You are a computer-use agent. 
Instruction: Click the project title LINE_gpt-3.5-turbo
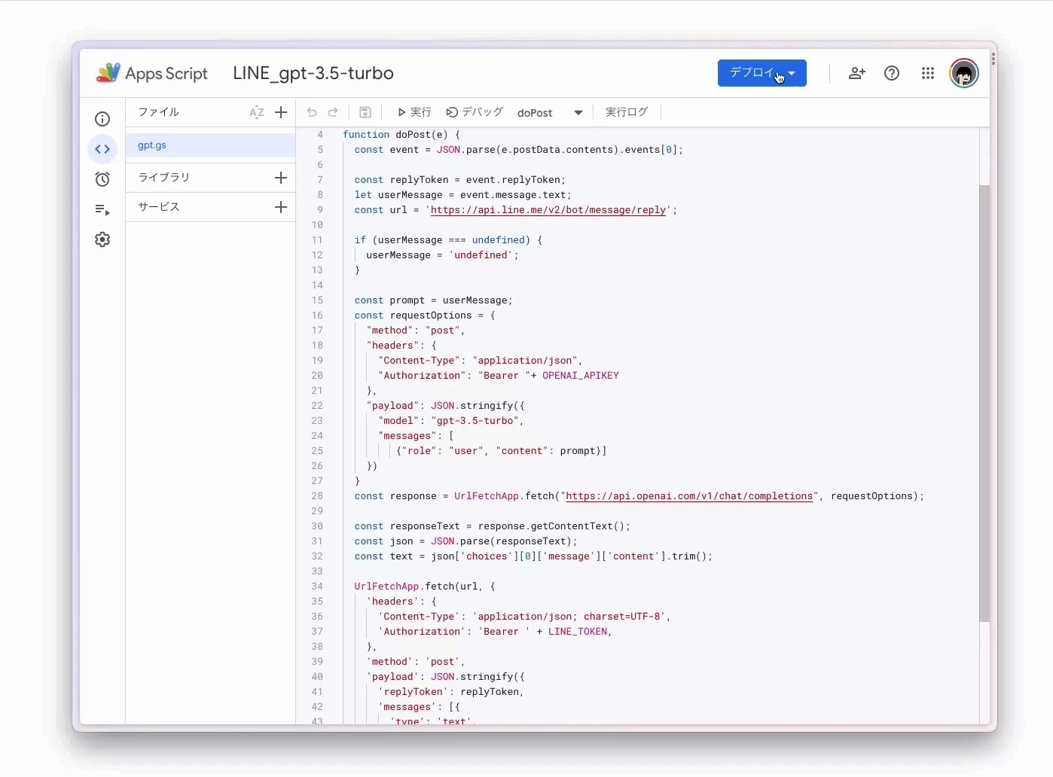pos(313,73)
